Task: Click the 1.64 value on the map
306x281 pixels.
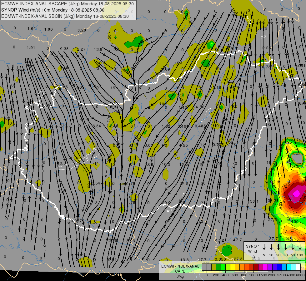Action: [x=32, y=29]
